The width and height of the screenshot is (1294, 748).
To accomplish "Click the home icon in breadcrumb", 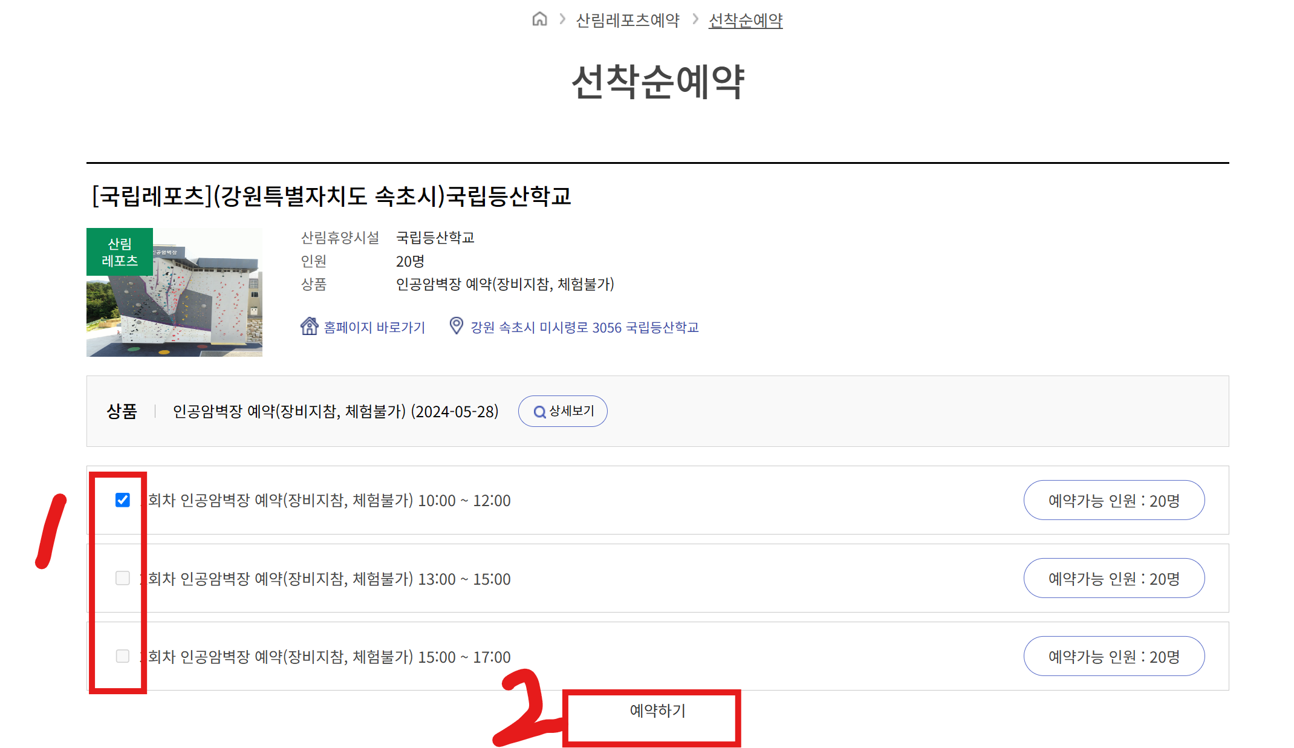I will coord(539,19).
